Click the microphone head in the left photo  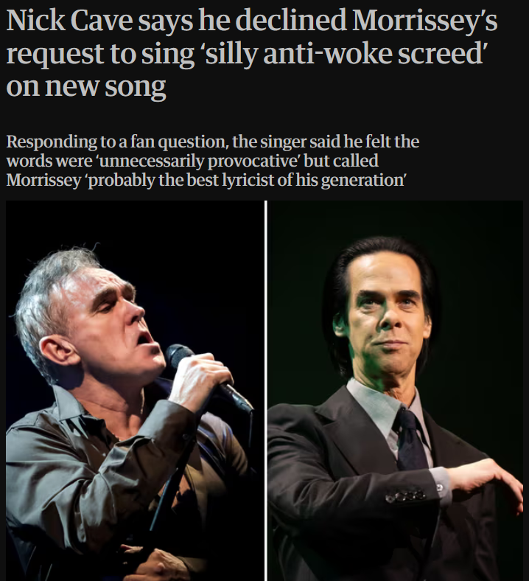177,355
